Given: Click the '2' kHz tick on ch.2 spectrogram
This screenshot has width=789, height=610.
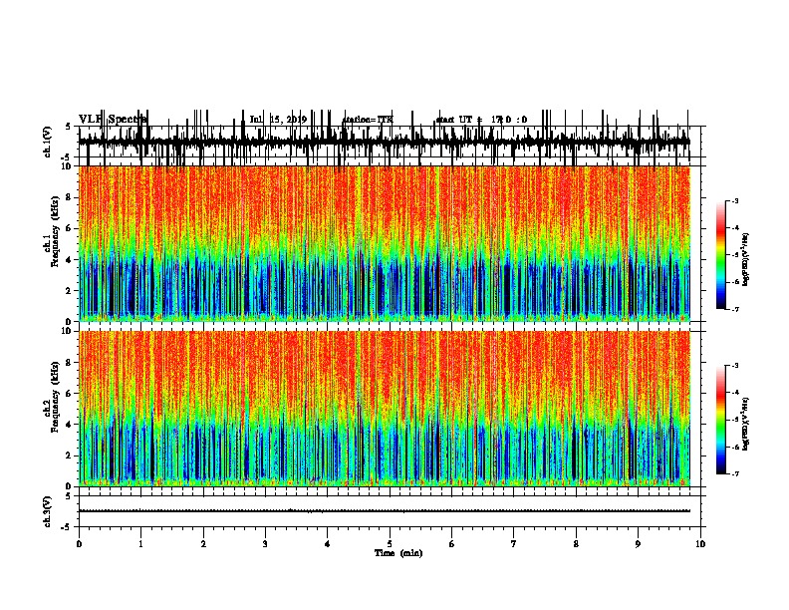Looking at the screenshot, I should tap(70, 456).
